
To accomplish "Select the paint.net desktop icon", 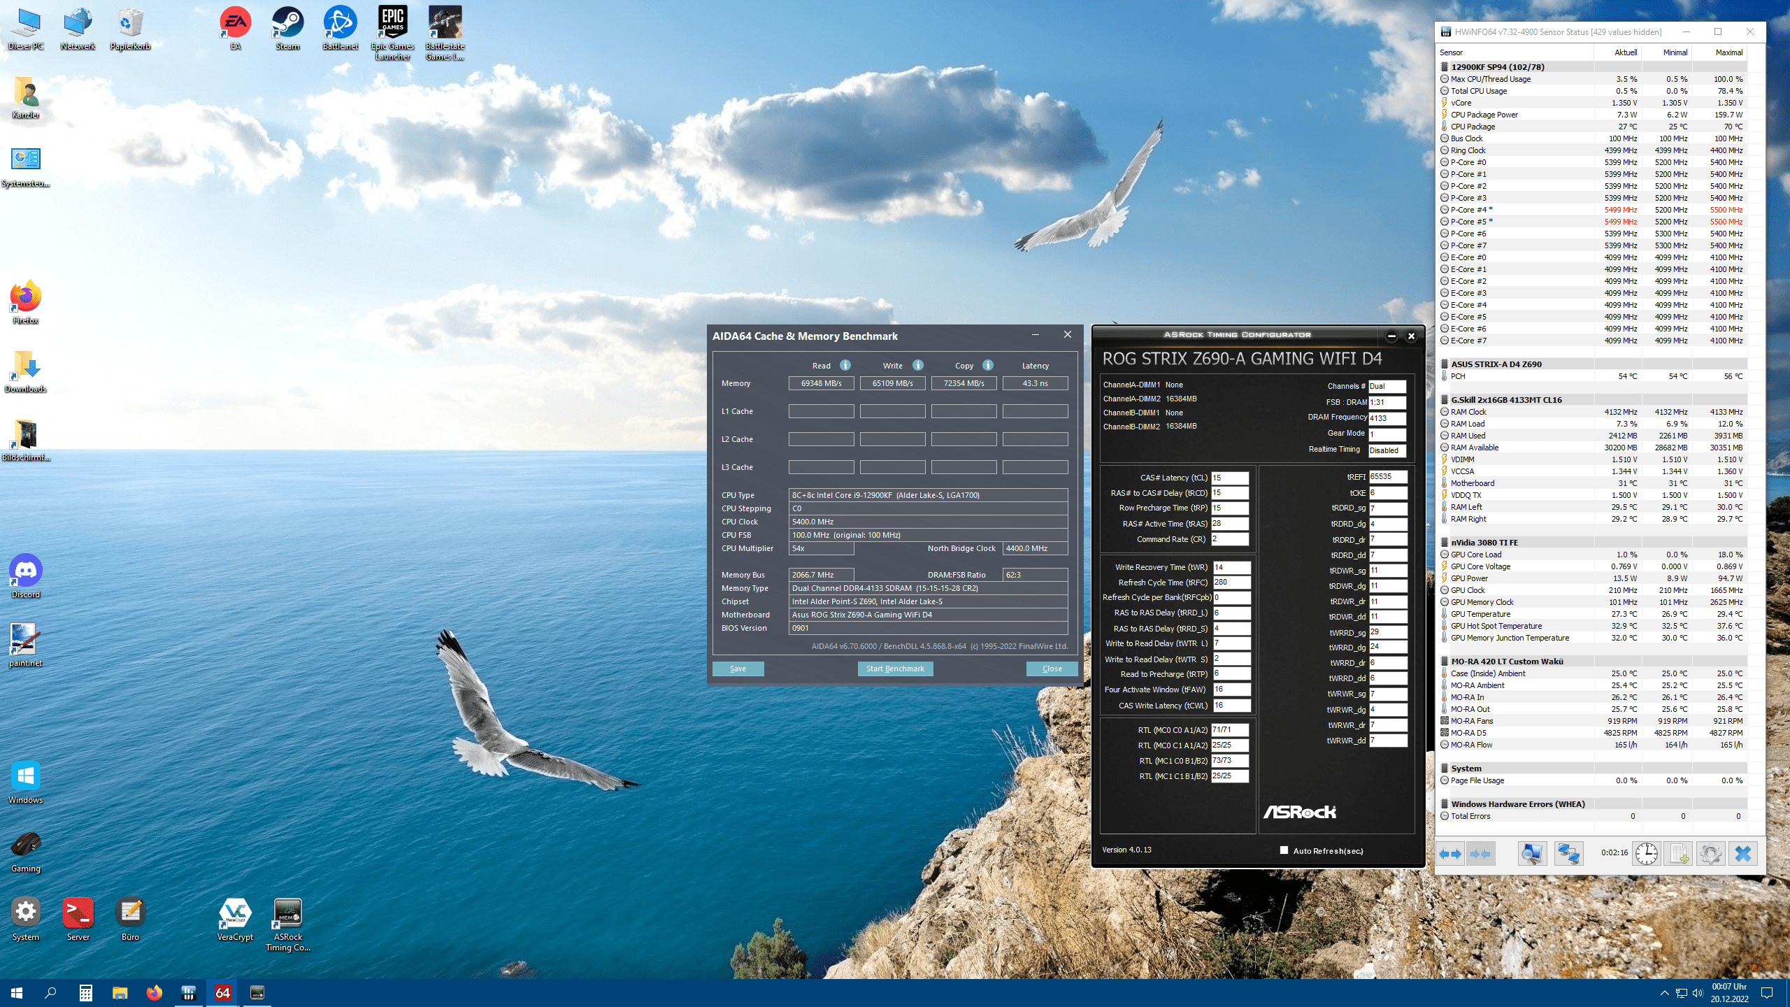I will 26,645.
